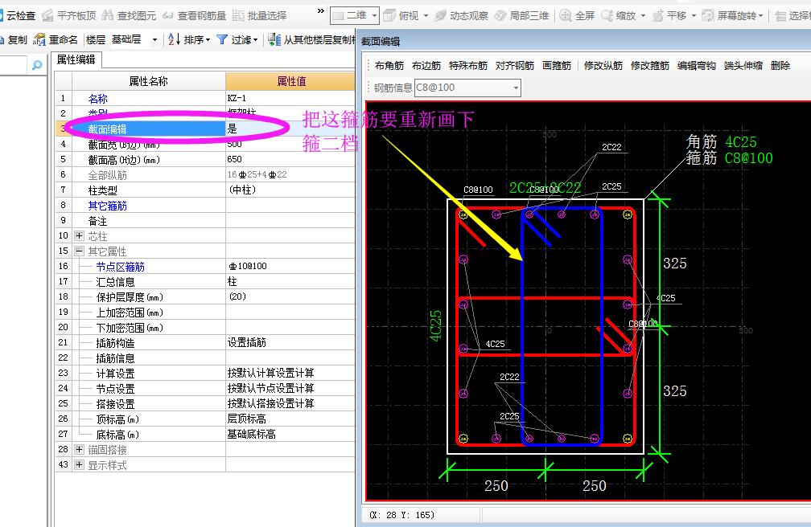The width and height of the screenshot is (811, 527).
Task: Click the 其它箍筋 property link
Action: tap(107, 206)
